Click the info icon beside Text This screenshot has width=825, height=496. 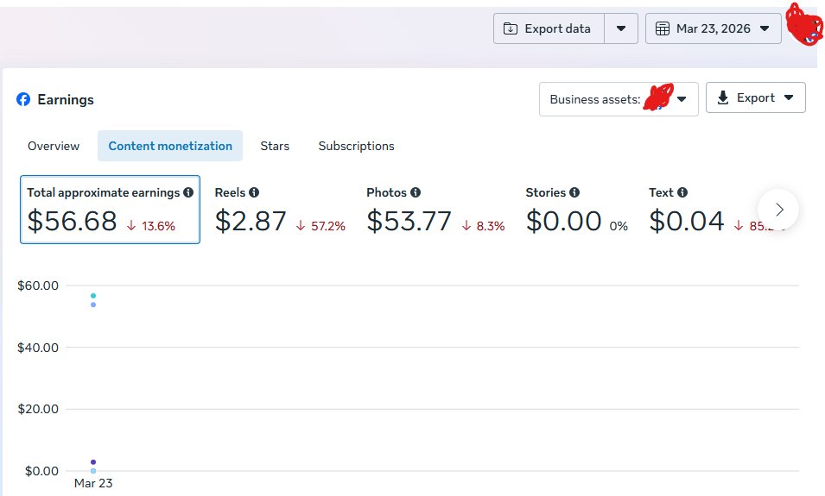(682, 192)
